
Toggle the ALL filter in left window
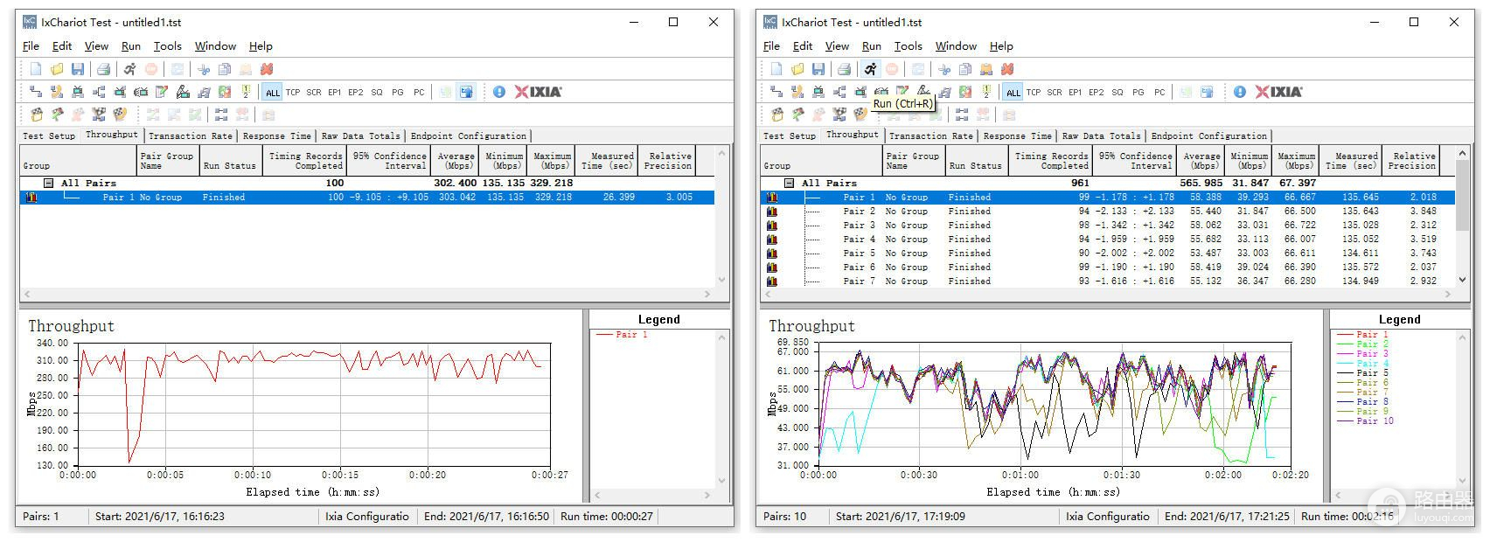[x=273, y=93]
